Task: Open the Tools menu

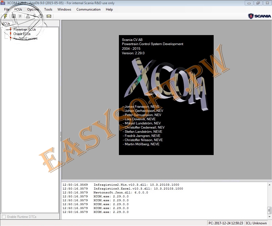Action: coord(48,9)
